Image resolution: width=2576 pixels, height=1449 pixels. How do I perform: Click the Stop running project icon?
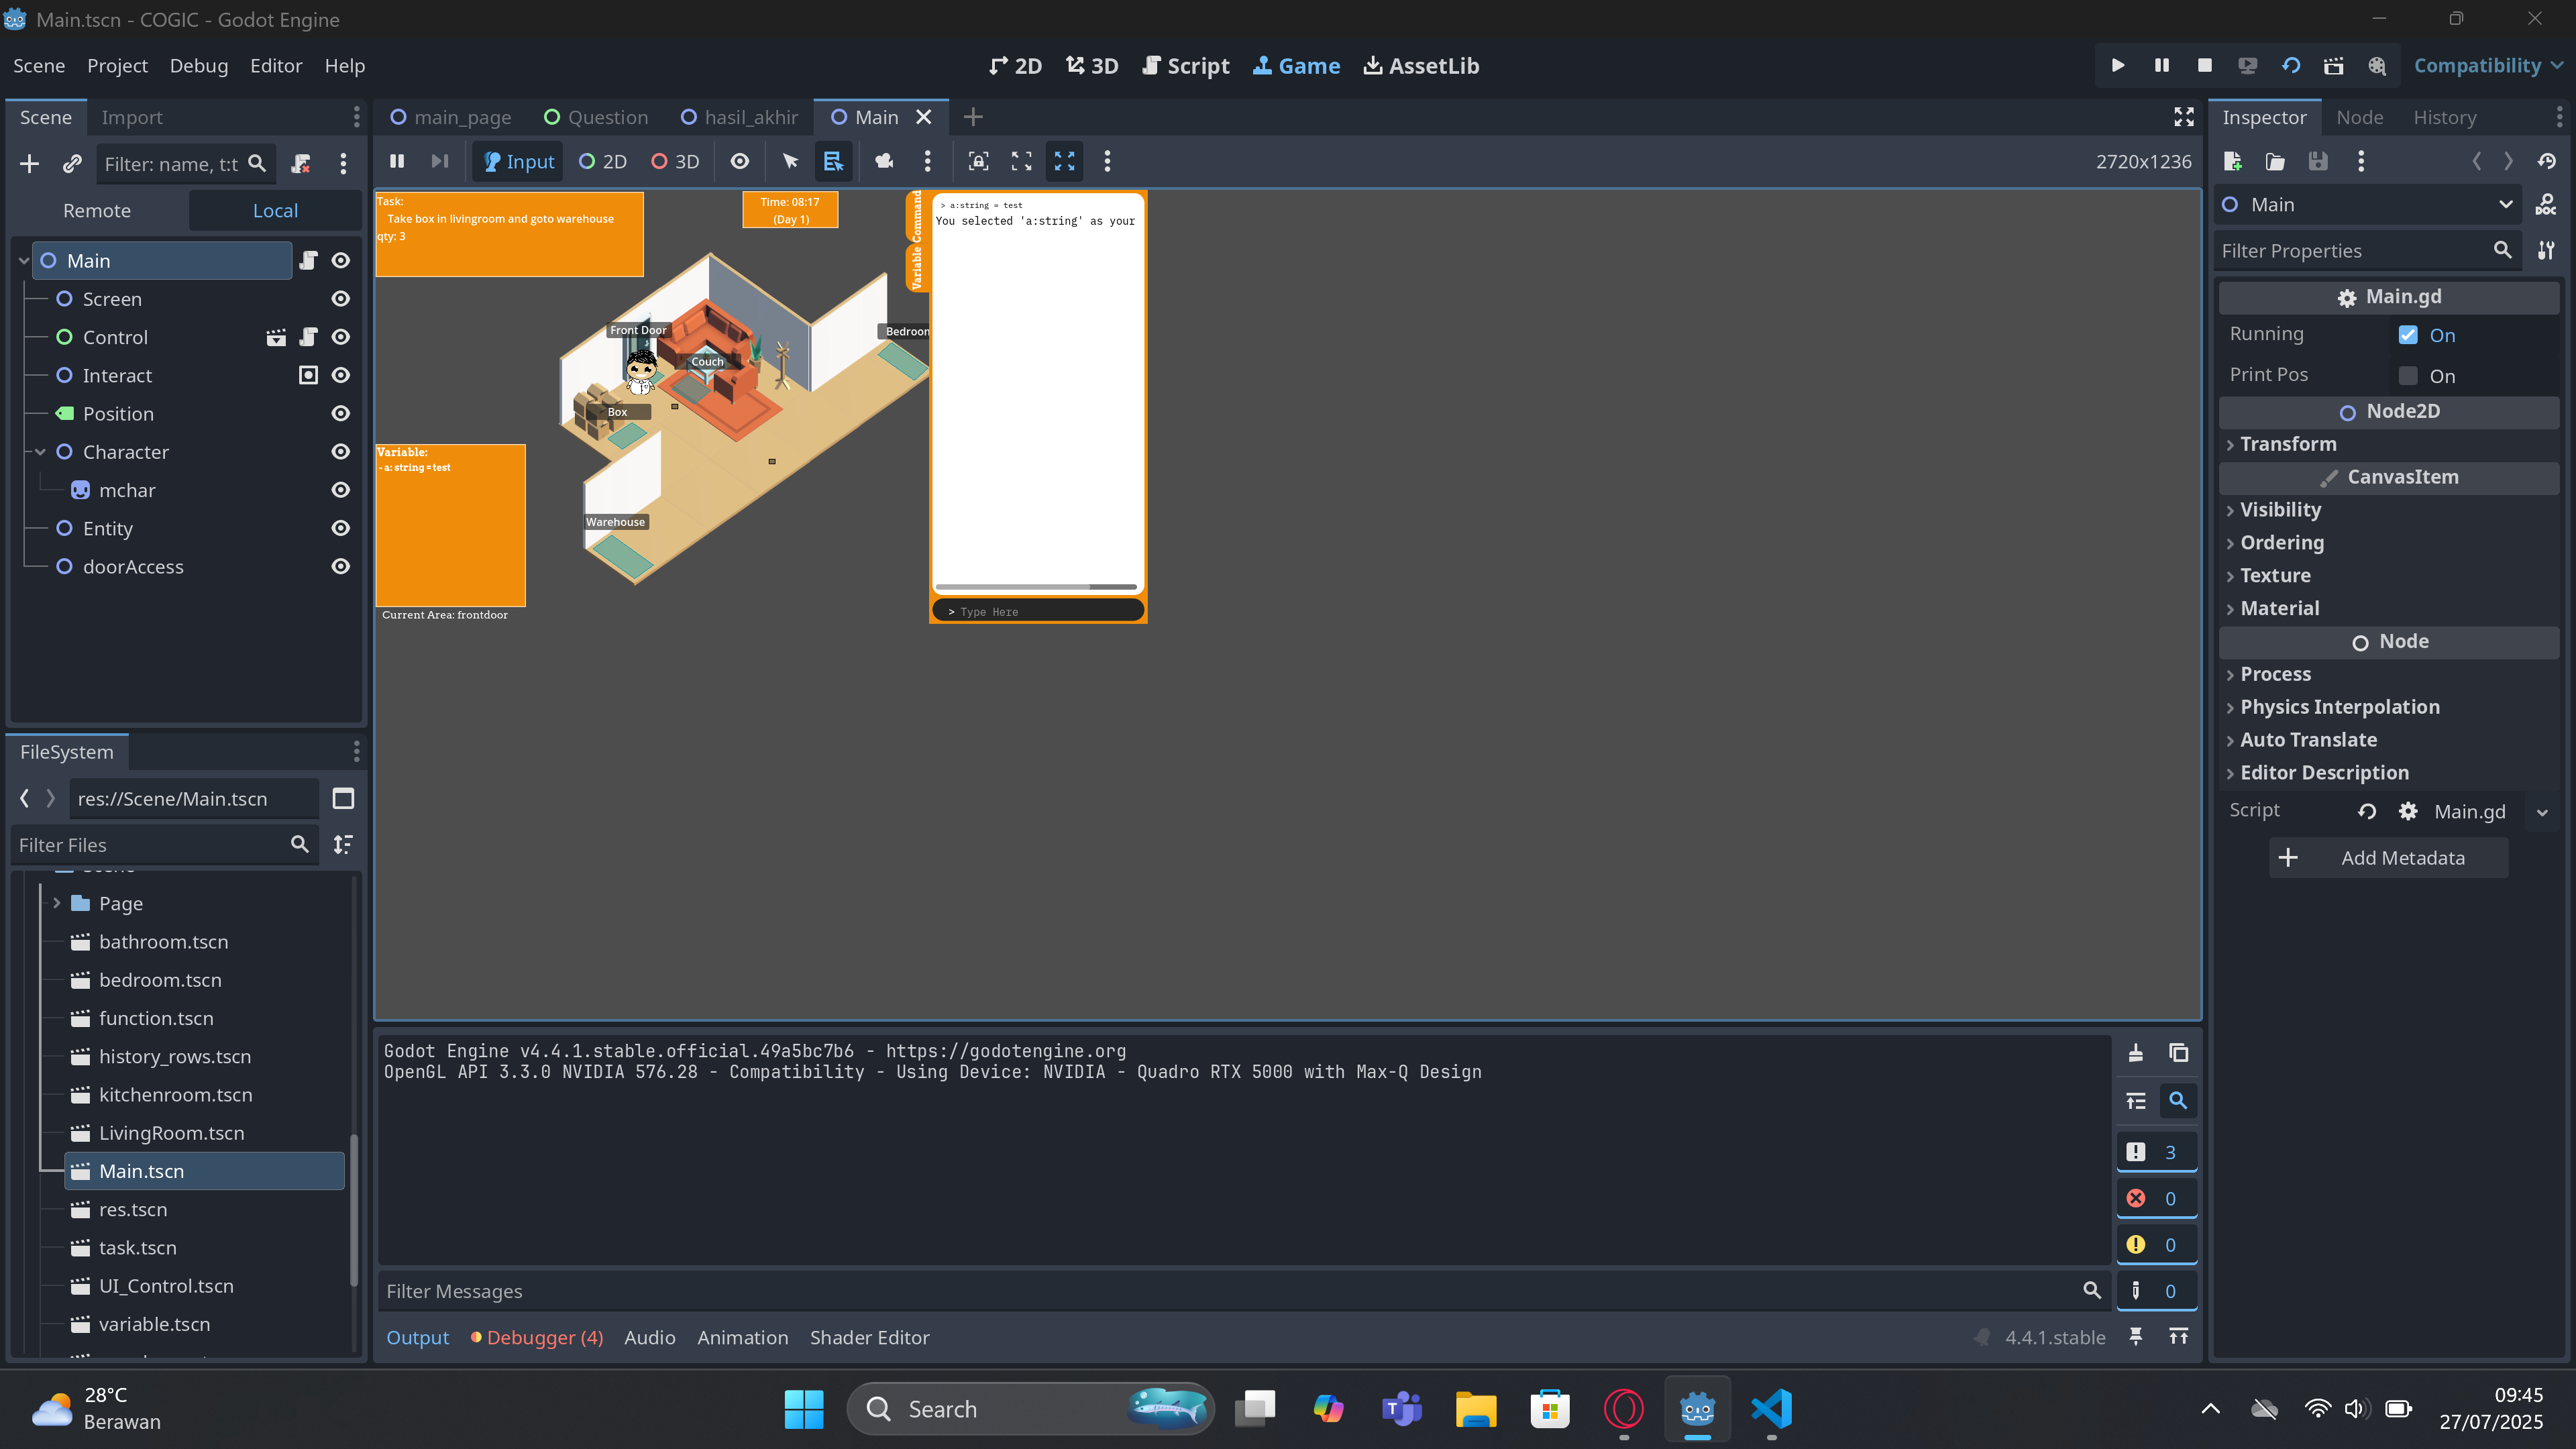(2204, 65)
